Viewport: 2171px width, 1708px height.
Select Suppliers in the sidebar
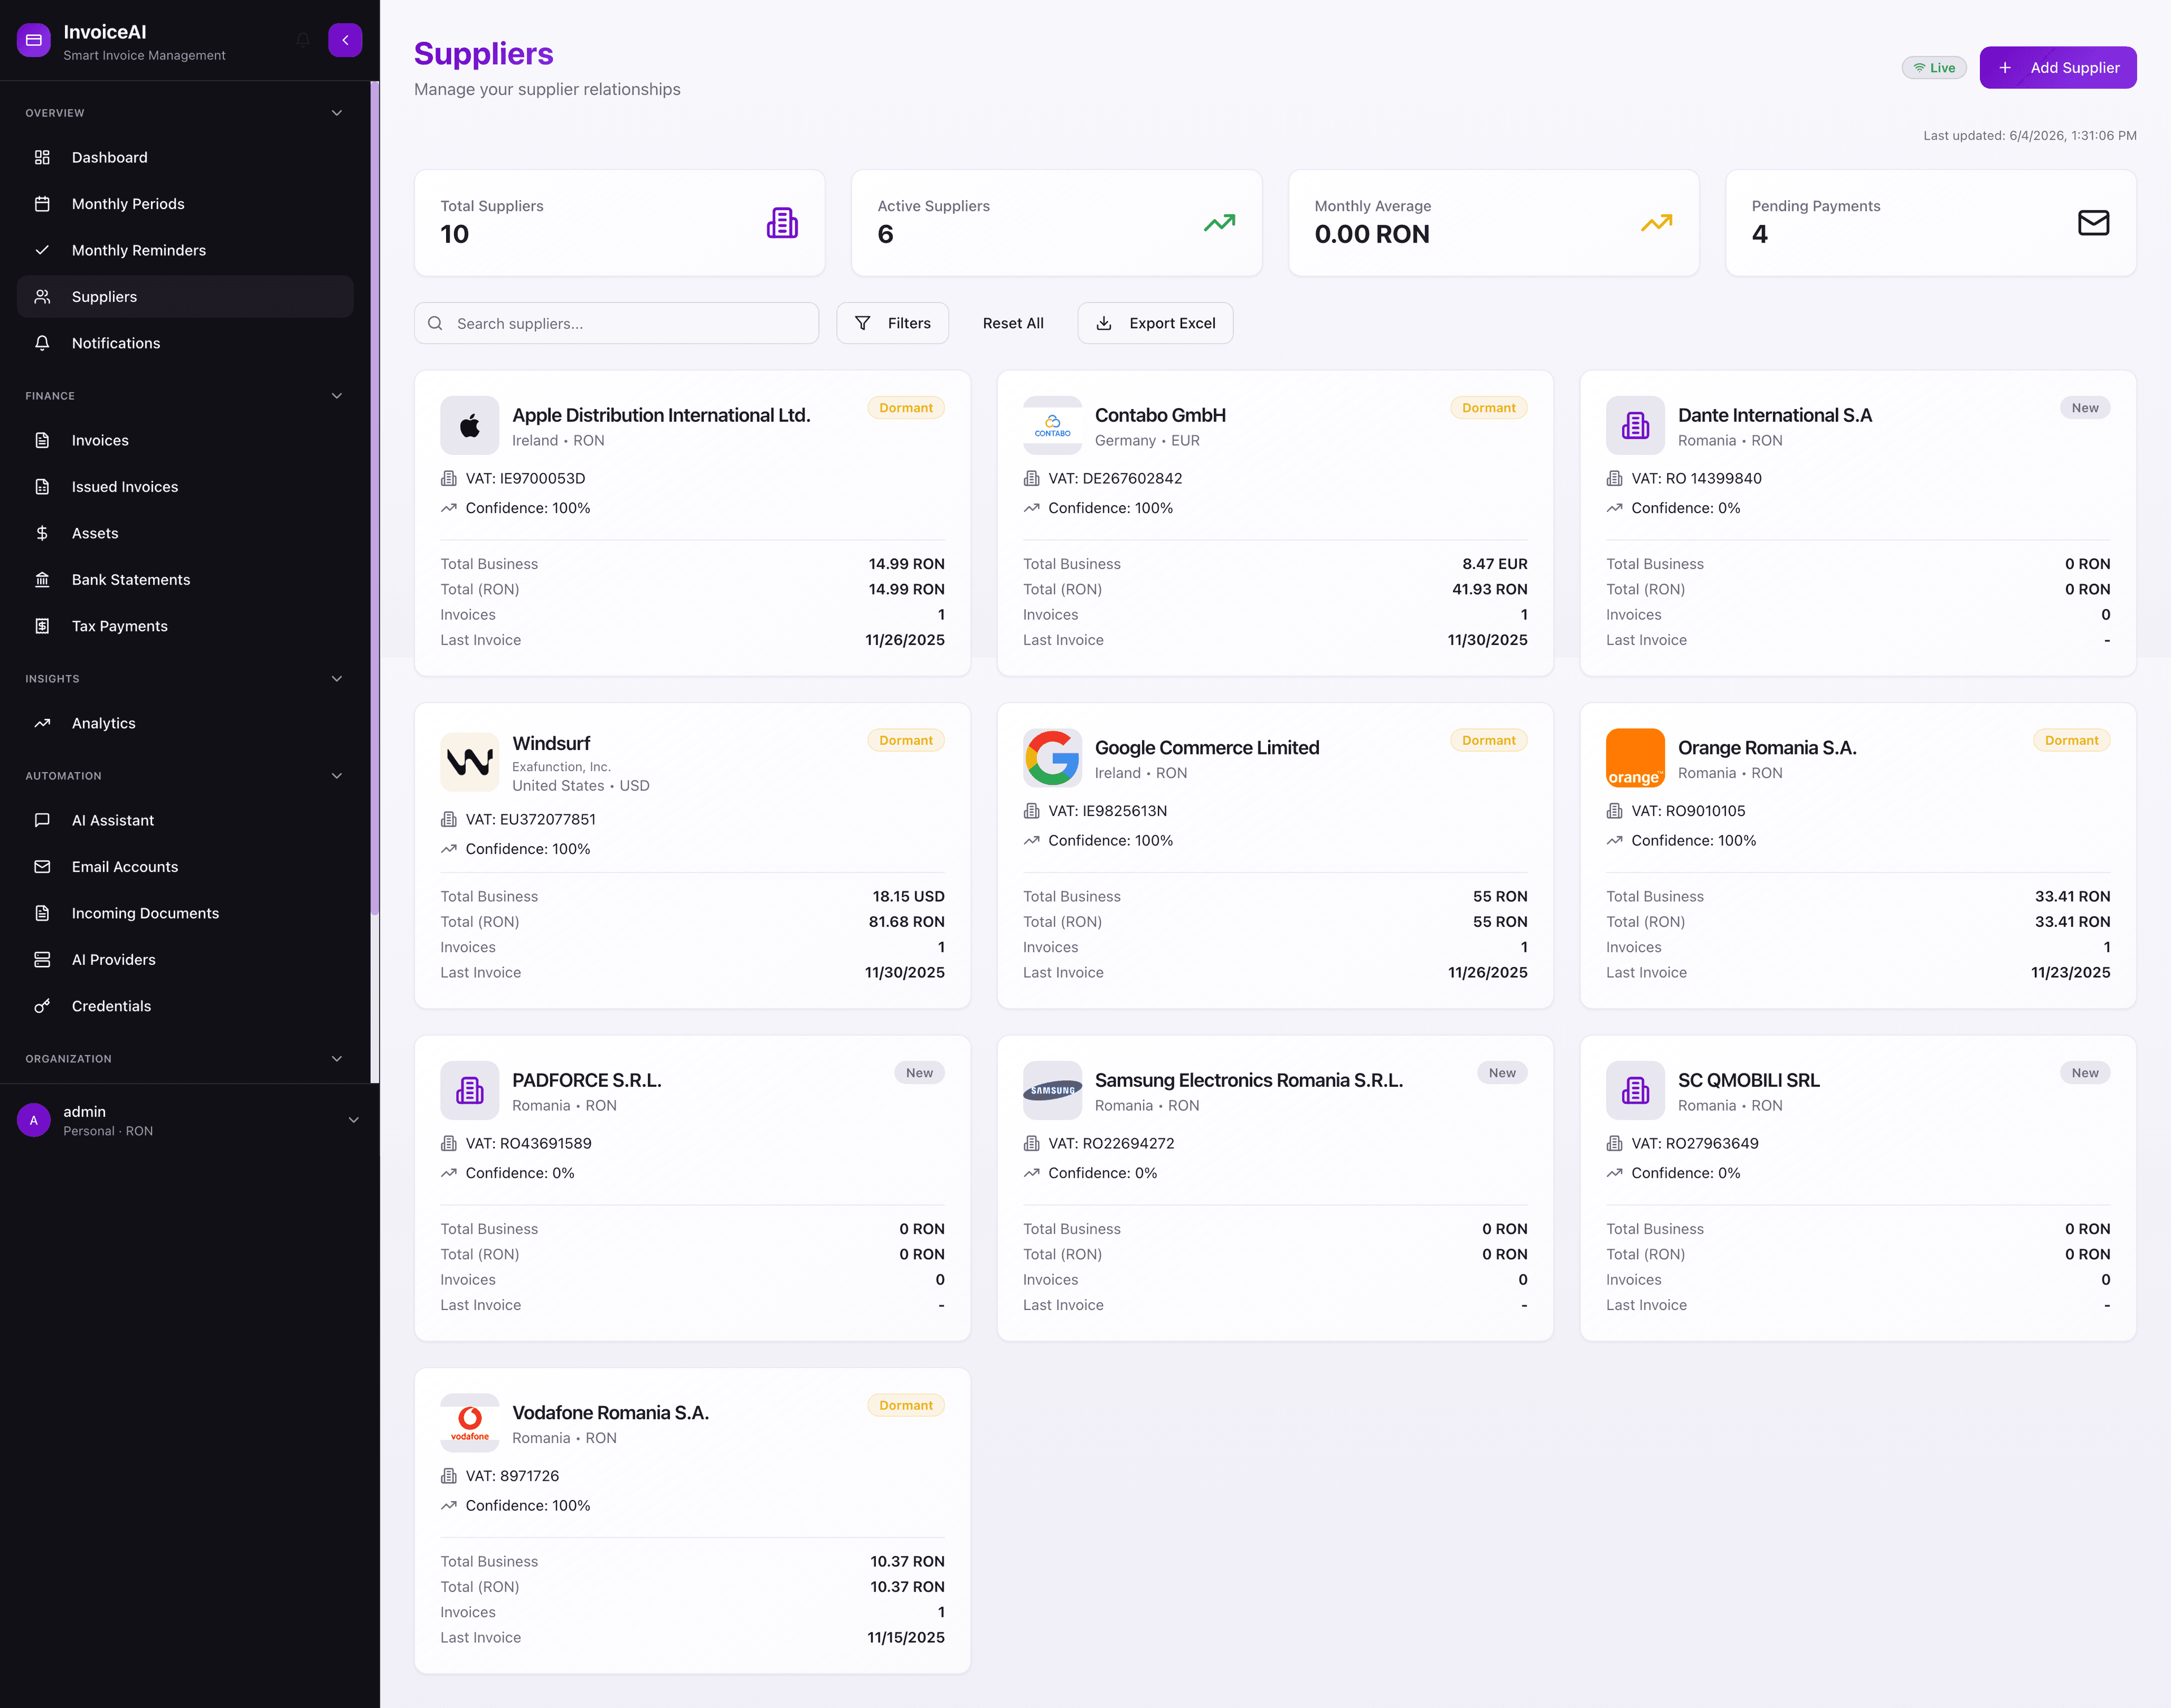pyautogui.click(x=185, y=297)
